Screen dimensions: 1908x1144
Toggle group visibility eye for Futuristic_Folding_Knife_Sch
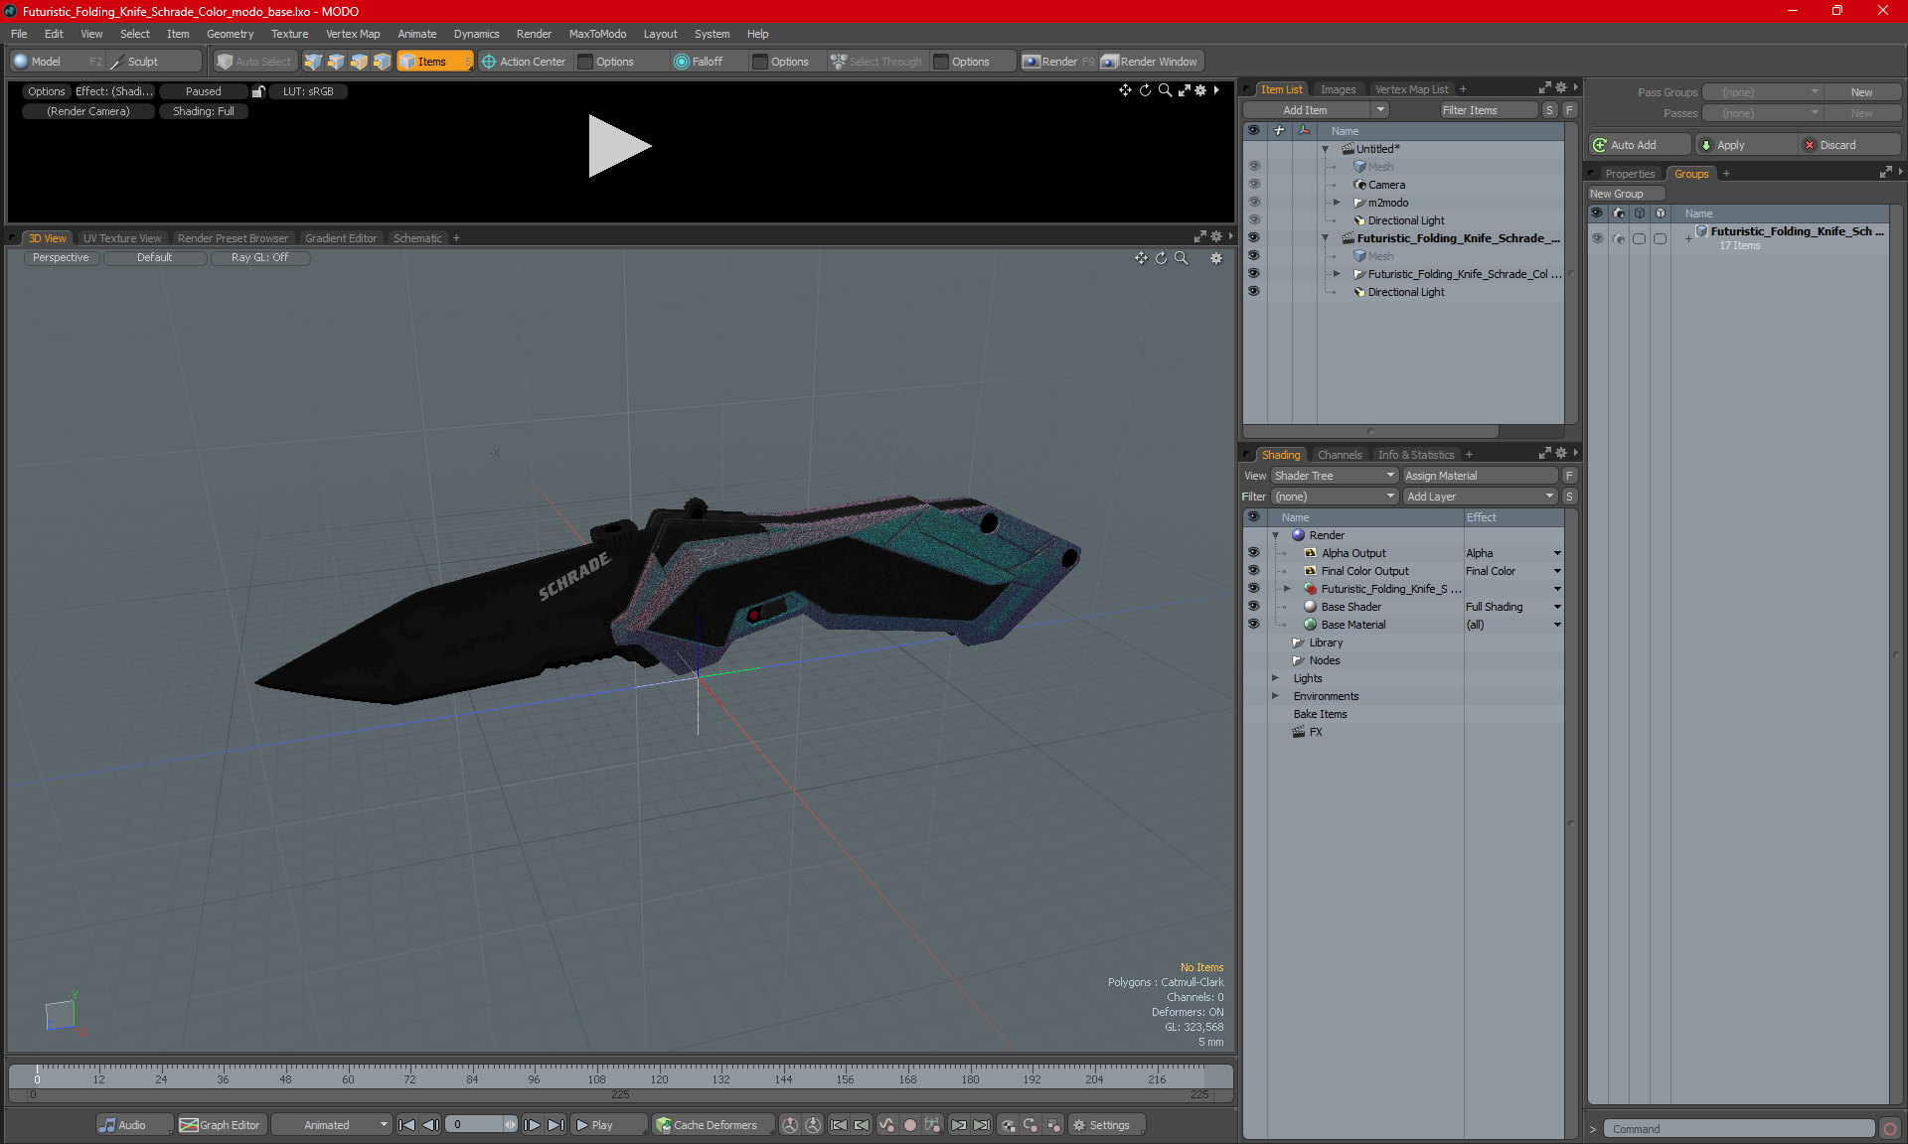tap(1597, 238)
